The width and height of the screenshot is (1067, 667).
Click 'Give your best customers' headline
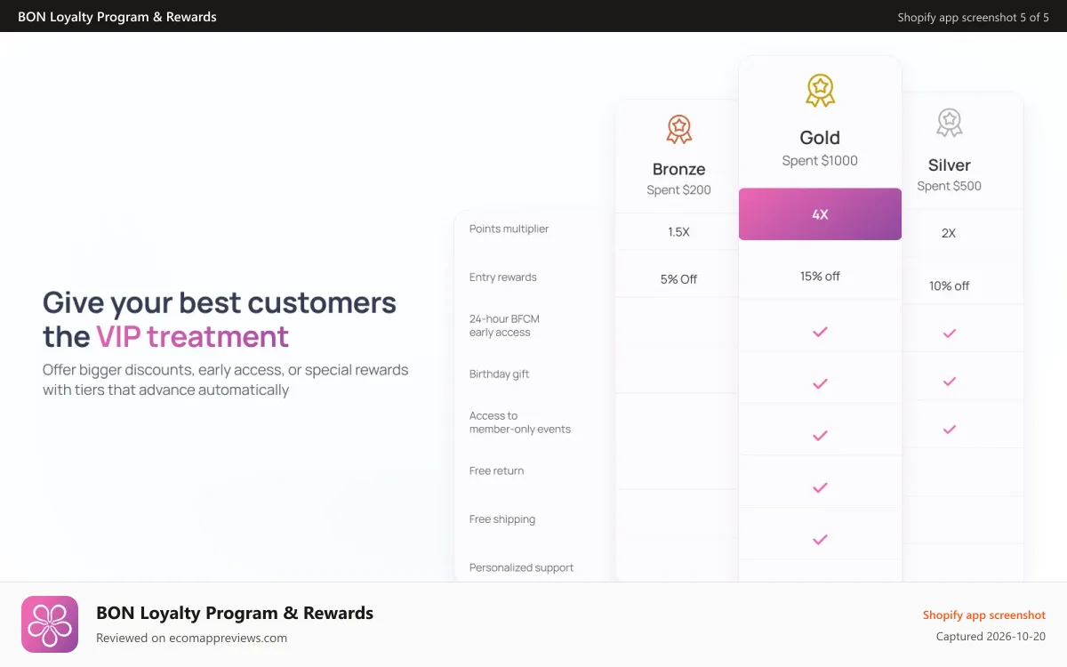coord(220,302)
